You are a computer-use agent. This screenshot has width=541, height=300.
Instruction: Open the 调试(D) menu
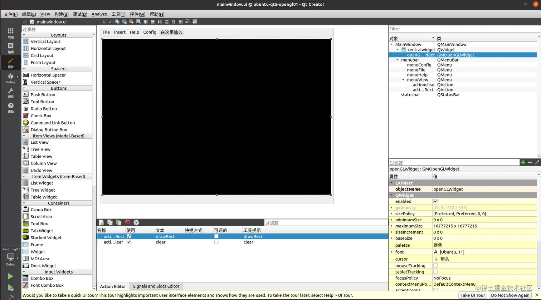click(80, 14)
